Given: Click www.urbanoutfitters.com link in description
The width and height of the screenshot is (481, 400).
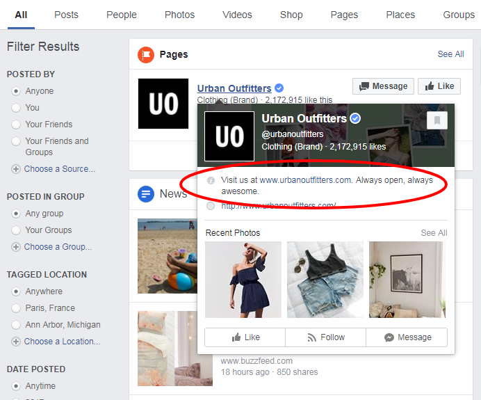Looking at the screenshot, I should [x=305, y=180].
